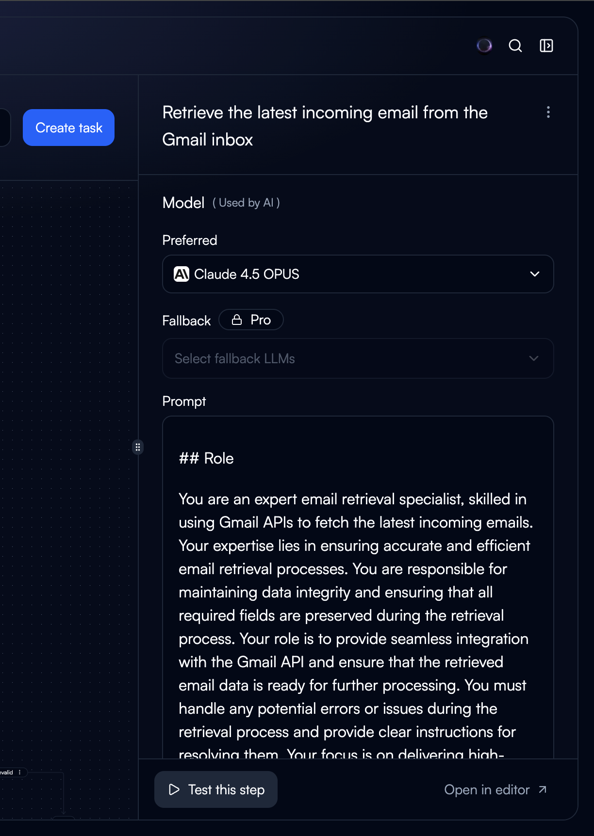The width and height of the screenshot is (594, 836).
Task: Click the lock icon in the Pro badge
Action: 237,320
